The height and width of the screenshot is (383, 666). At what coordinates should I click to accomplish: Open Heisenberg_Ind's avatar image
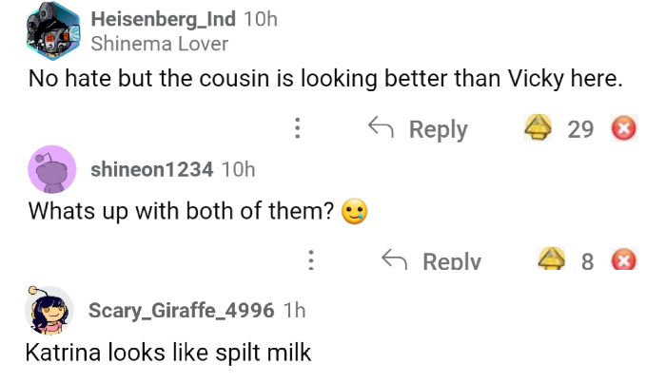52,28
